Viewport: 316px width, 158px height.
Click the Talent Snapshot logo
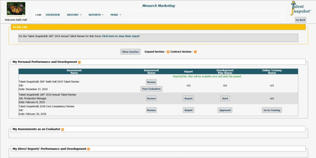coord(300,8)
